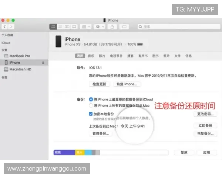This screenshot has width=222, height=178.
Task: Open the 信息 tab
Action: [x=189, y=56]
